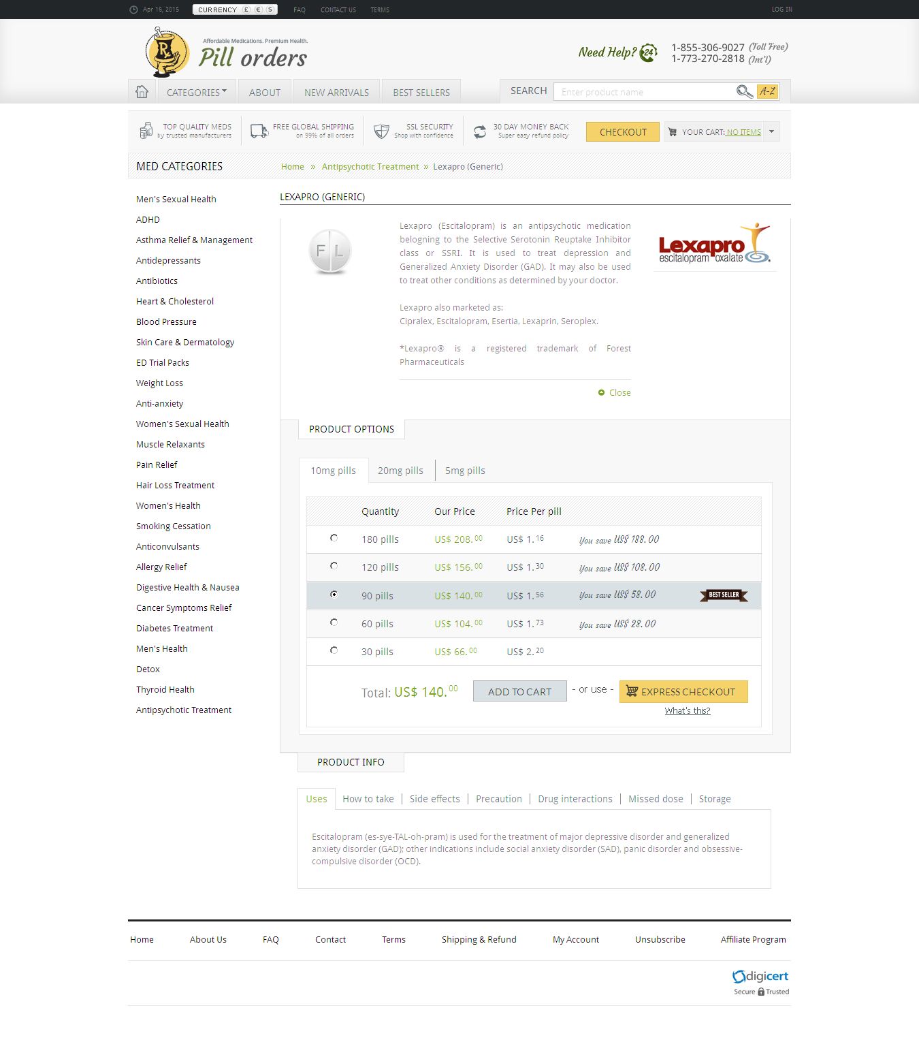Click the DigiCert secure trusted badge
This screenshot has width=919, height=1057.
pos(760,983)
